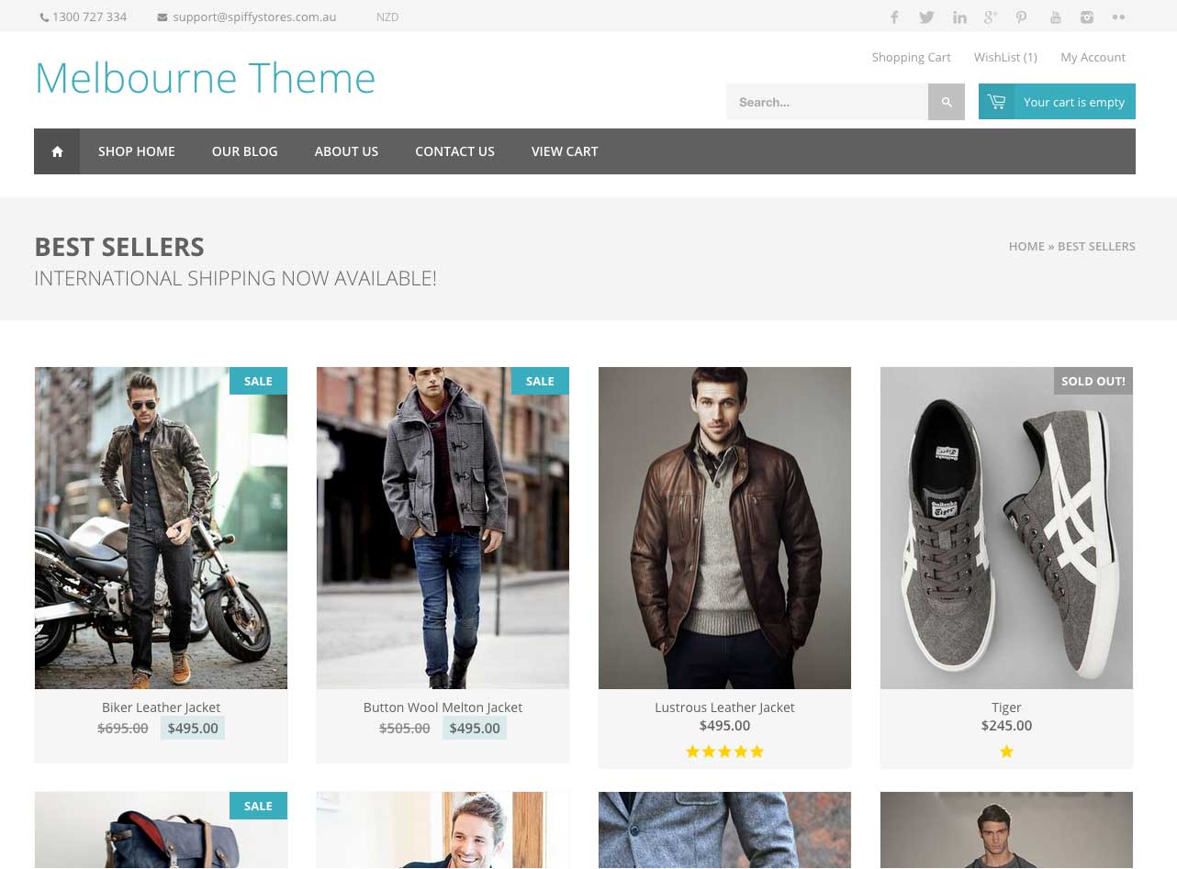Viewport: 1177px width, 869px height.
Task: Open the LinkedIn icon in top bar
Action: [959, 17]
